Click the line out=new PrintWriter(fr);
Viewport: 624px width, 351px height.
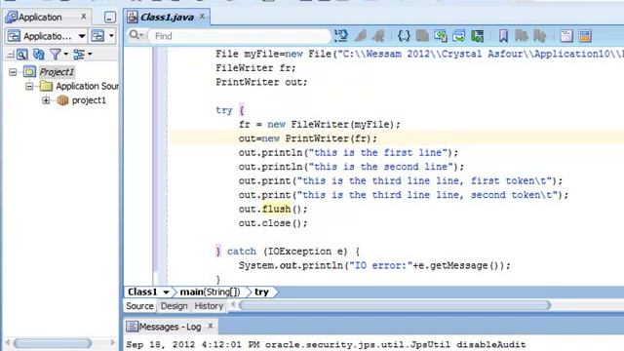pyautogui.click(x=308, y=138)
